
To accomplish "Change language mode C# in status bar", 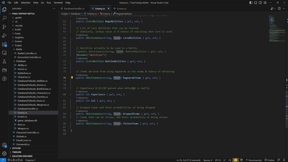I will point(229,160).
